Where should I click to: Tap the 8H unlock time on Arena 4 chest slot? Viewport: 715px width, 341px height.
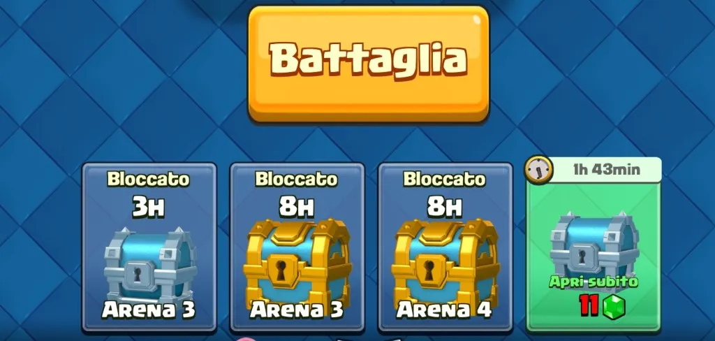point(444,207)
